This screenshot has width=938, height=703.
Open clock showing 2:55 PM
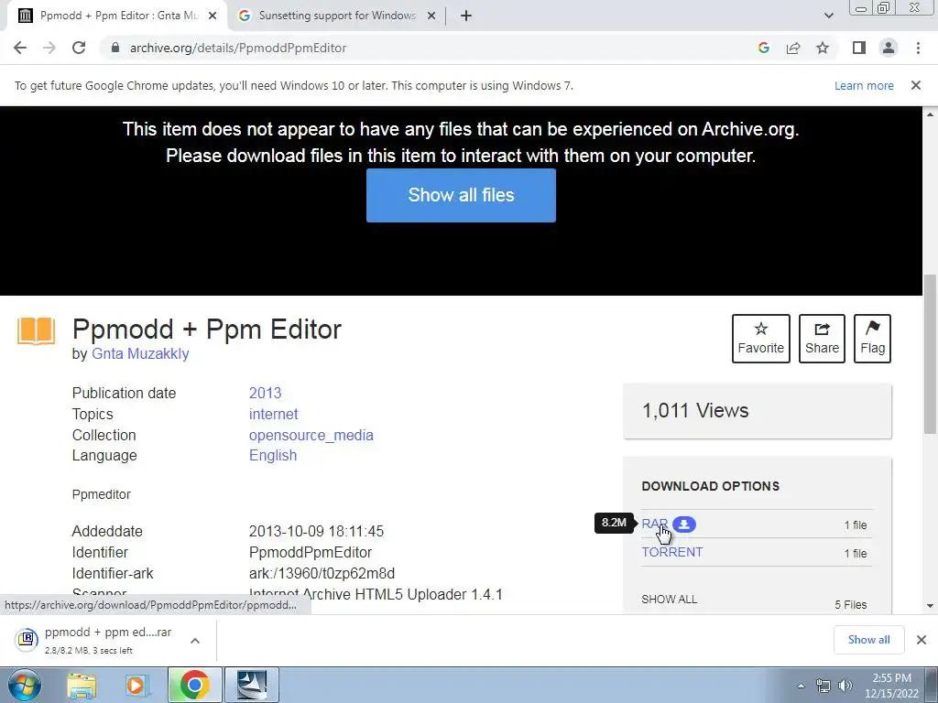891,686
